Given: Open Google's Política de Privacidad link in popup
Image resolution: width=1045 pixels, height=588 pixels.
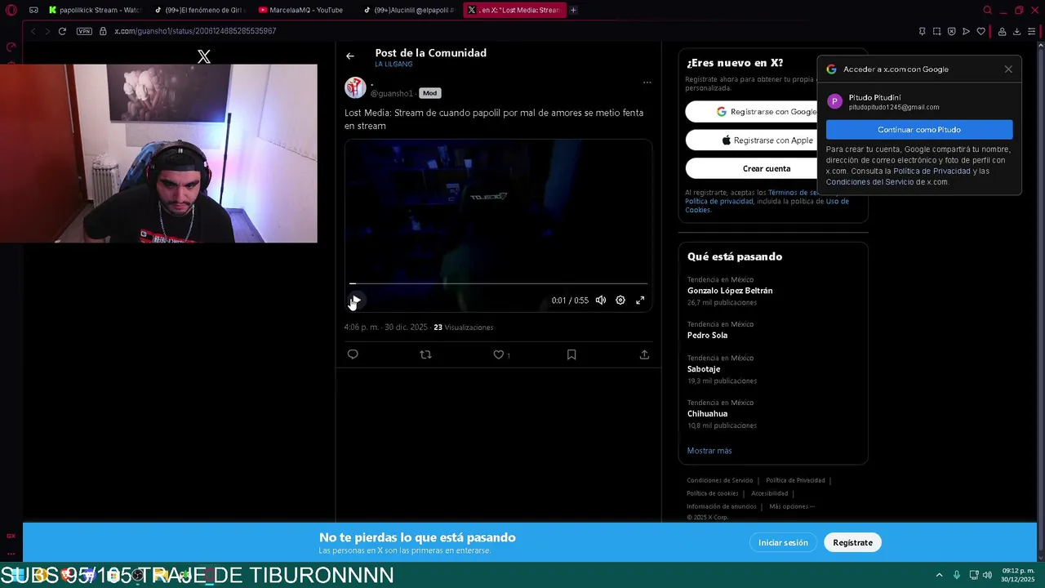Looking at the screenshot, I should point(932,171).
